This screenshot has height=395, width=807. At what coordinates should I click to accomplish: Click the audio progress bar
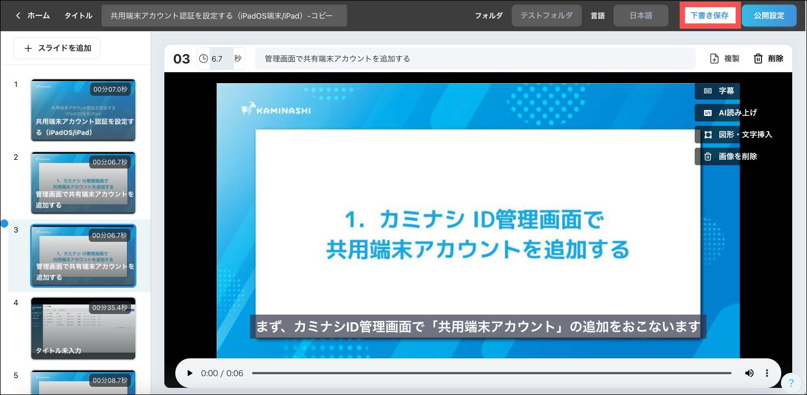pos(491,373)
